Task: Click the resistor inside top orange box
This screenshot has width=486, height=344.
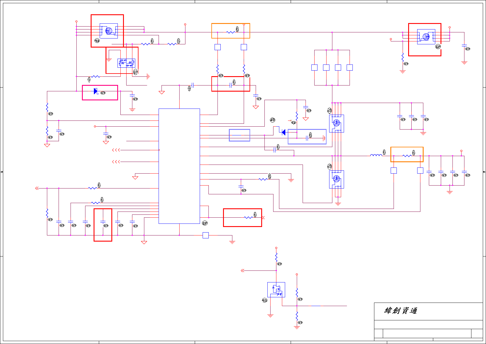Action: pyautogui.click(x=231, y=32)
